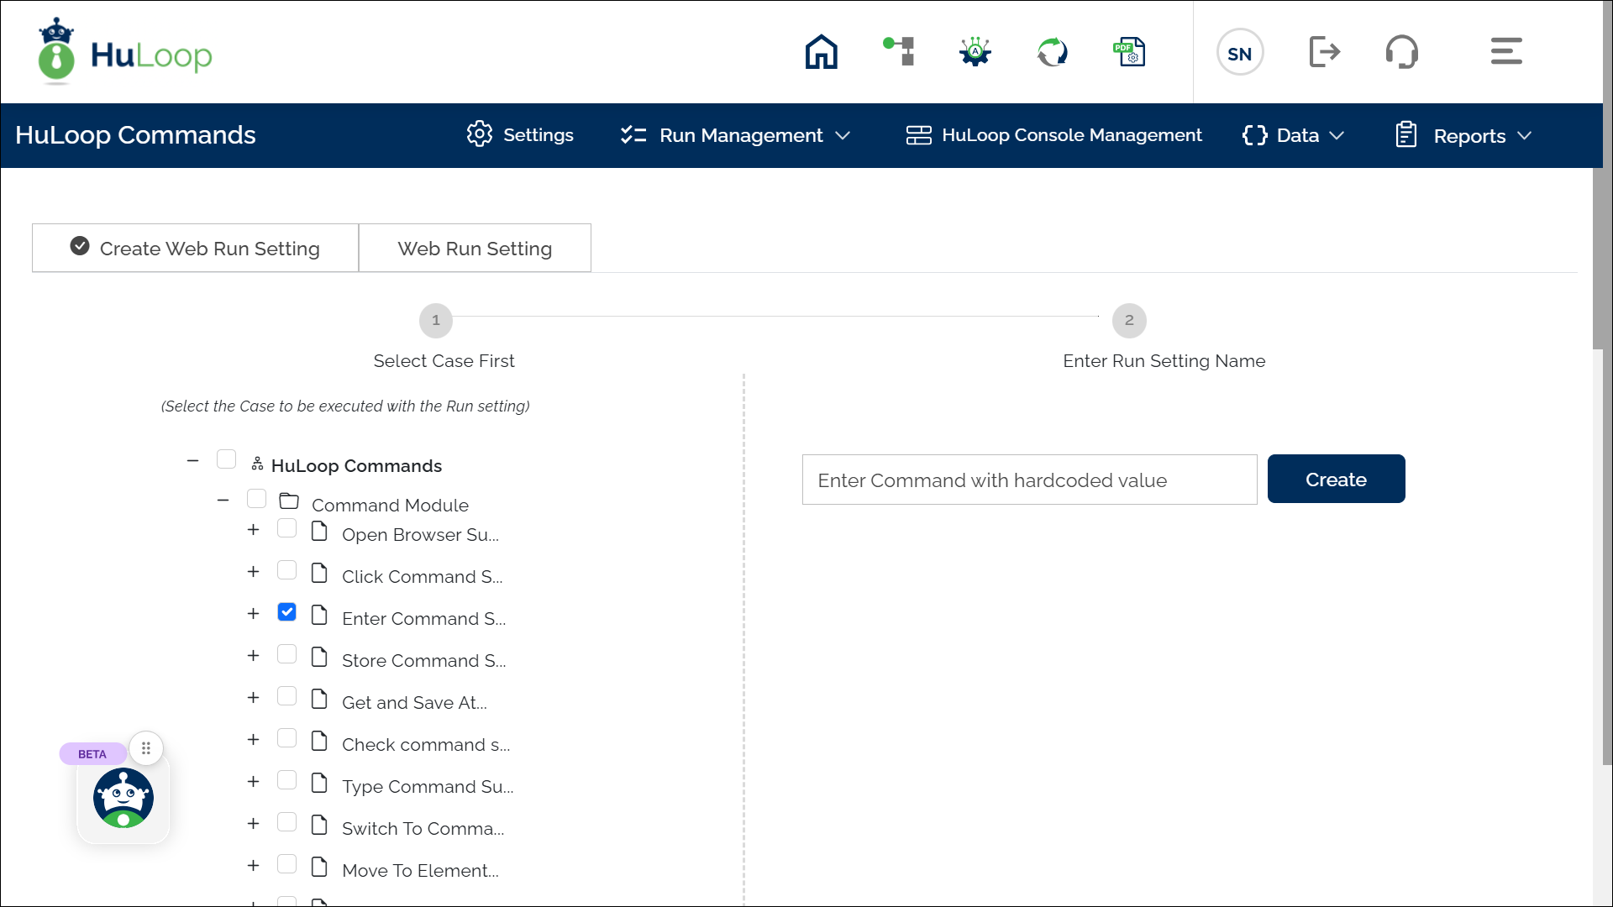Image resolution: width=1613 pixels, height=907 pixels.
Task: Expand the Click Command tree item
Action: click(253, 572)
